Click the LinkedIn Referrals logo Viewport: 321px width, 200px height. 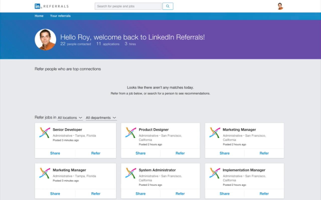pos(51,6)
